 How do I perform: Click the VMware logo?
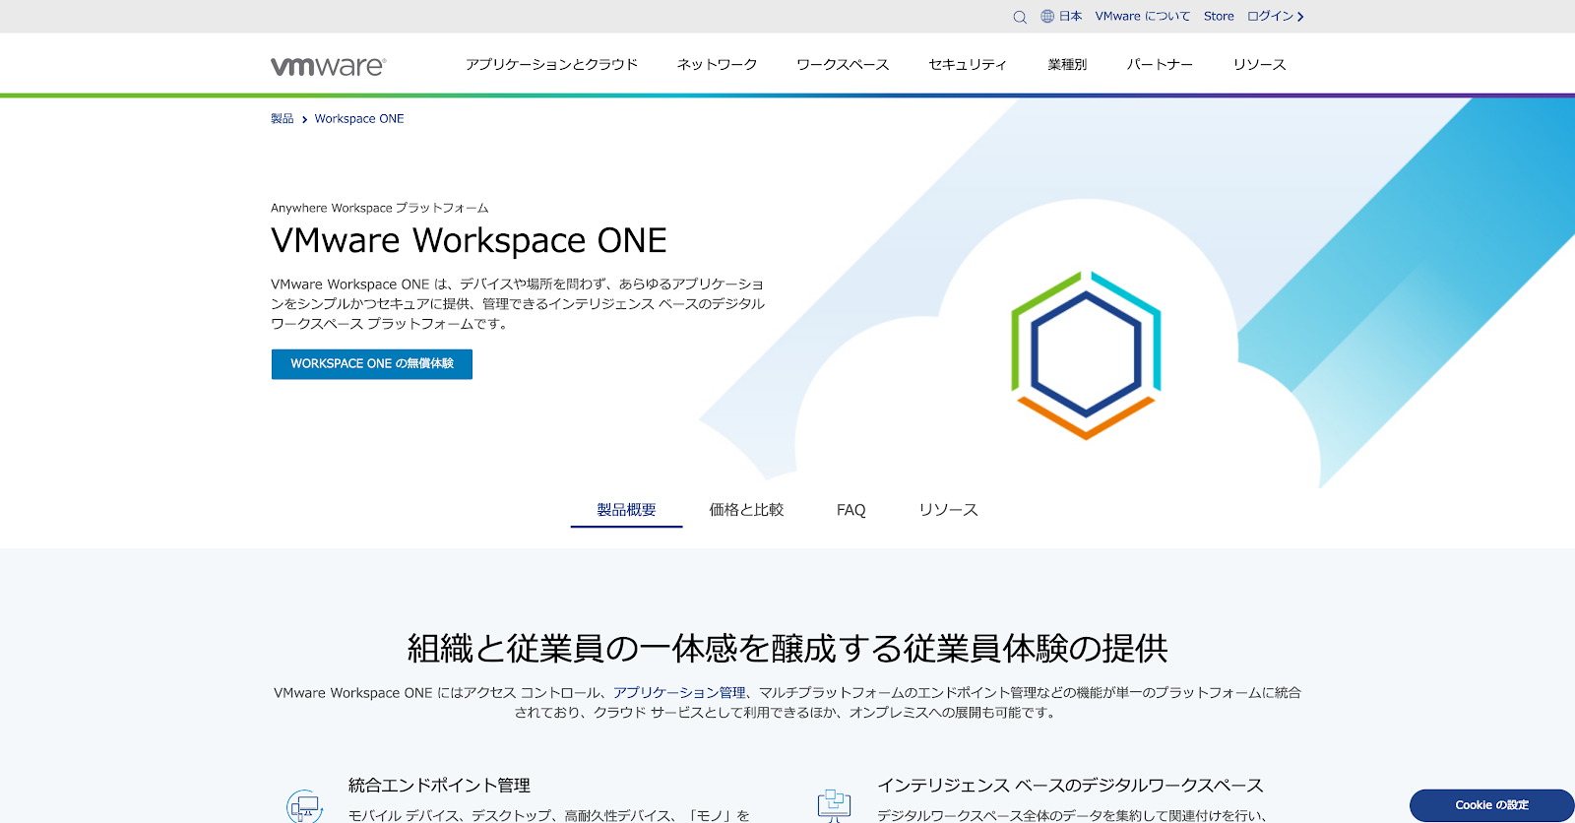[x=328, y=66]
